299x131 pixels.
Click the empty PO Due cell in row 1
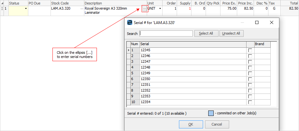[40, 11]
